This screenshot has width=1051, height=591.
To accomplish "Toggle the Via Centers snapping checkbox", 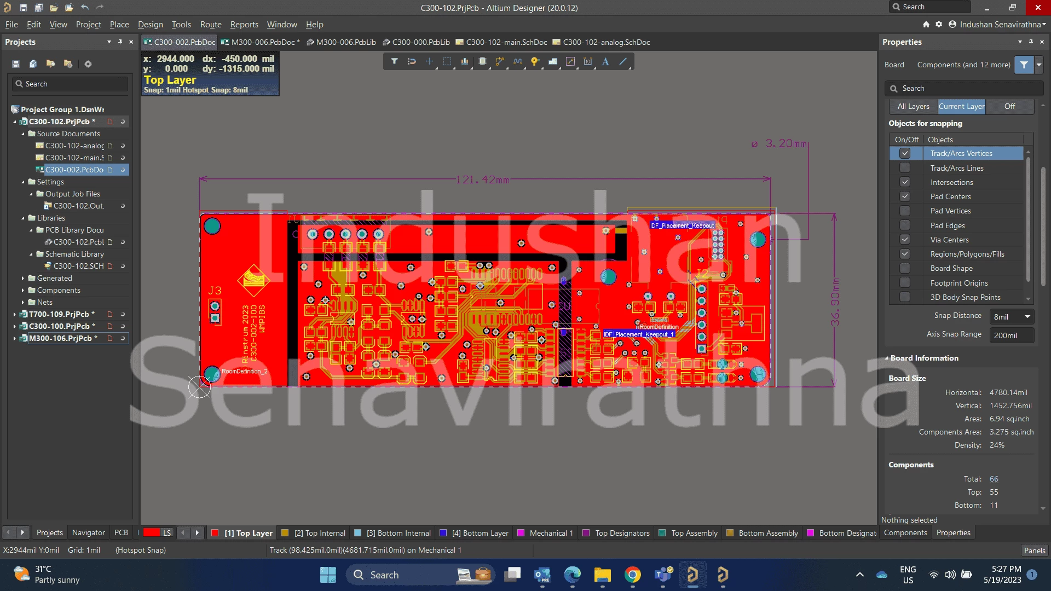I will 905,240.
